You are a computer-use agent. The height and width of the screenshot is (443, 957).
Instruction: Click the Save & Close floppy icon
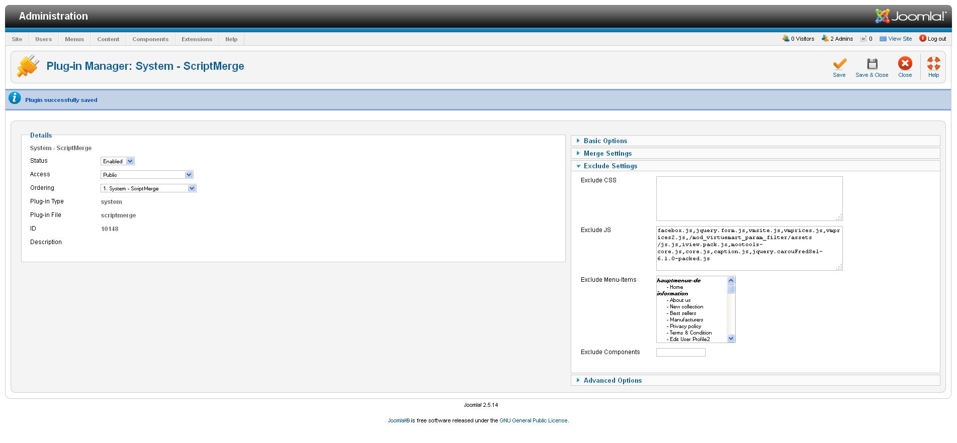[x=872, y=64]
